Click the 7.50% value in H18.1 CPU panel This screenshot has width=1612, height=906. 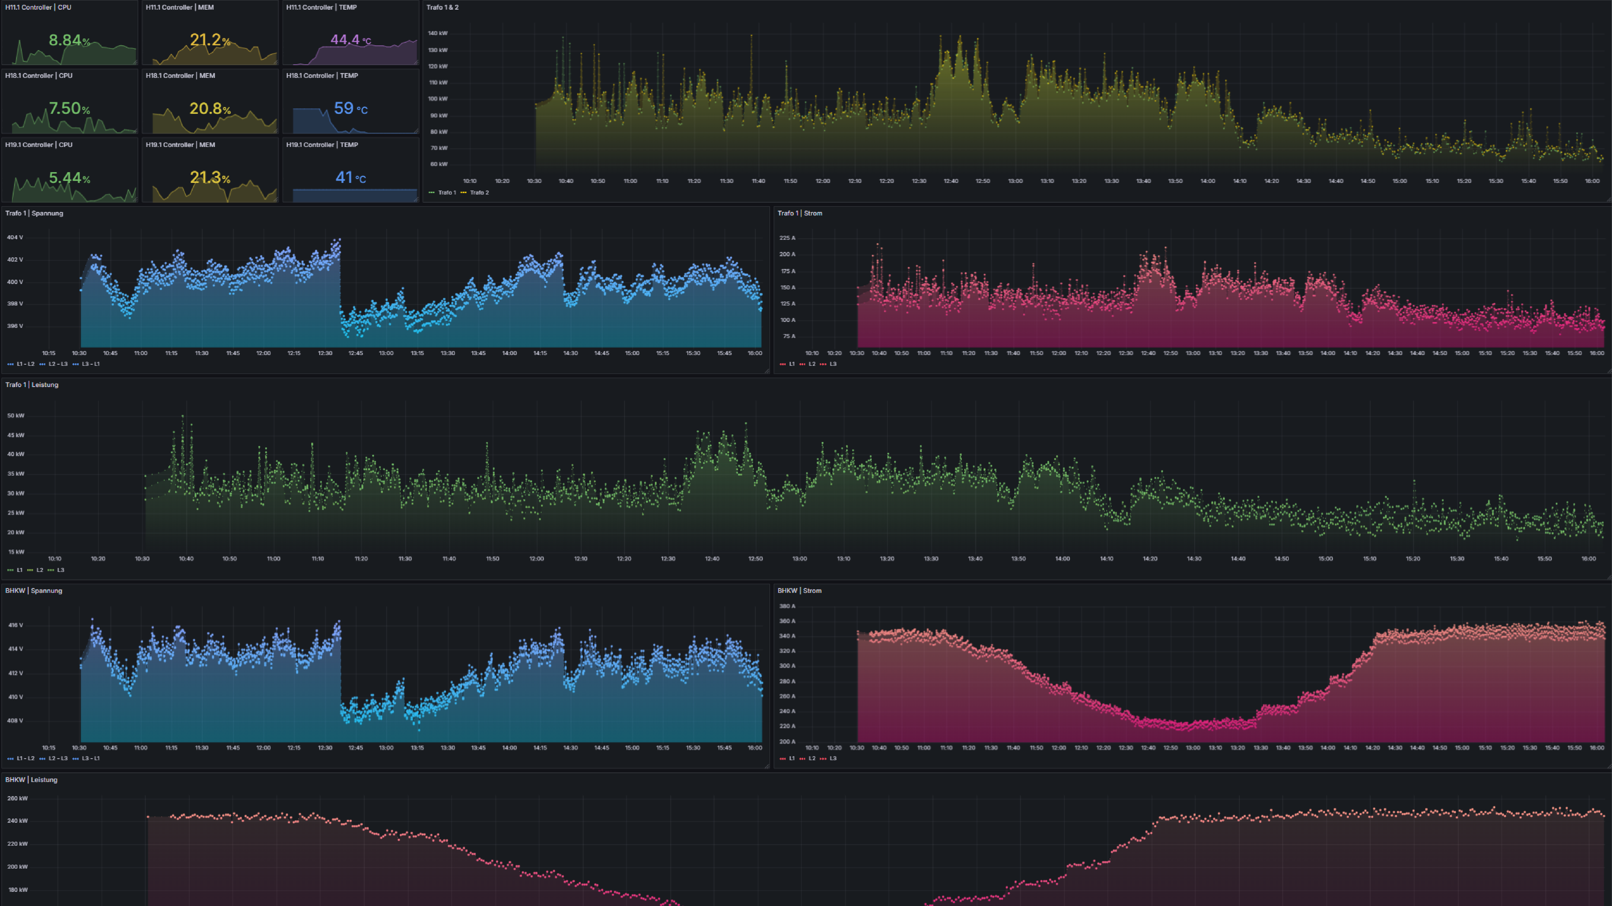69,109
